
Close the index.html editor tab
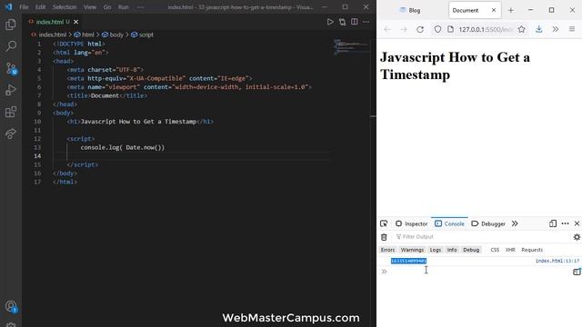[76, 22]
